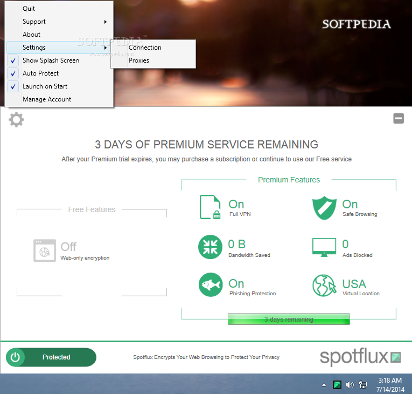Open Manage Account from the menu
Viewport: 412px width, 394px height.
tap(59, 99)
